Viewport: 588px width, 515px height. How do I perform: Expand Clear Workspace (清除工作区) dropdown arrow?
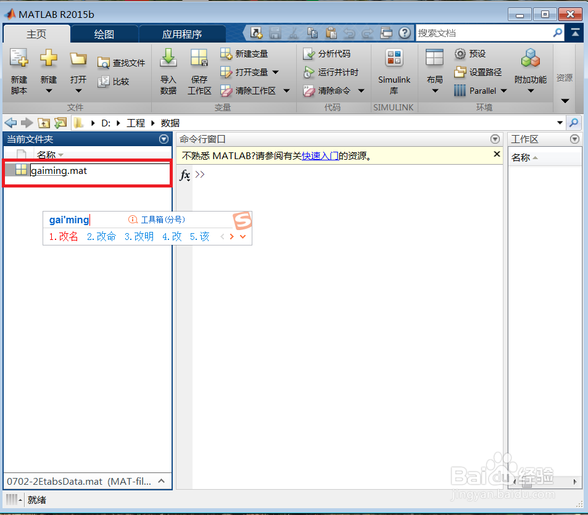286,91
